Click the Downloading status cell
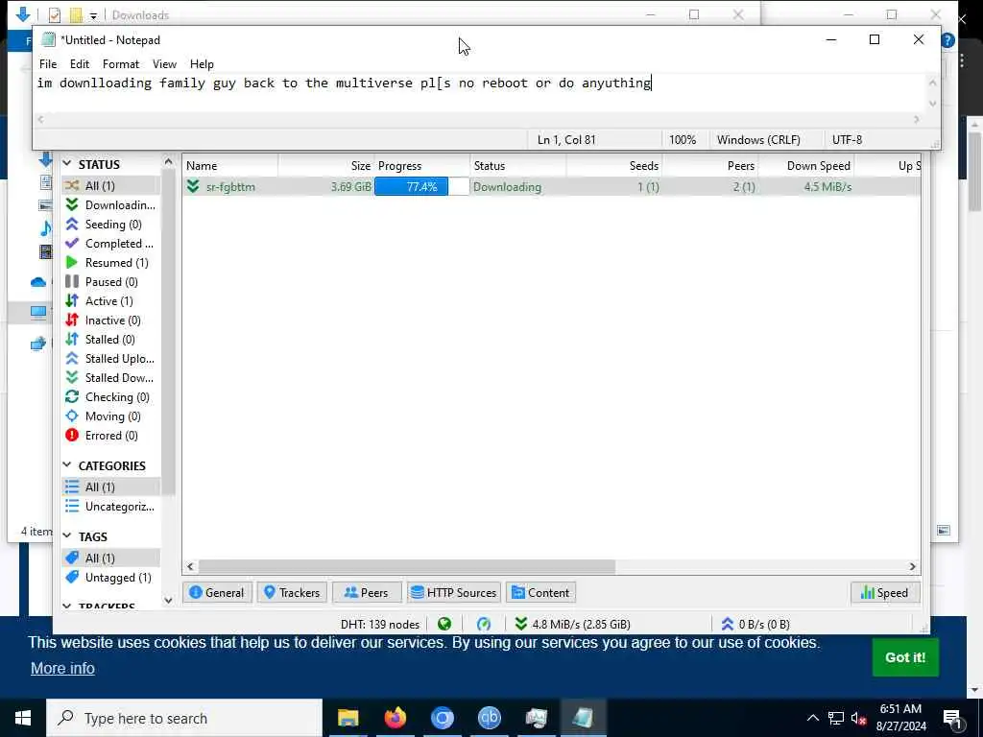 coord(517,187)
